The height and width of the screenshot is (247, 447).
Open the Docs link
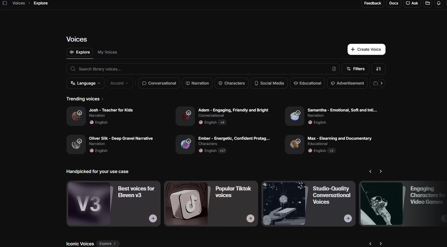point(394,3)
